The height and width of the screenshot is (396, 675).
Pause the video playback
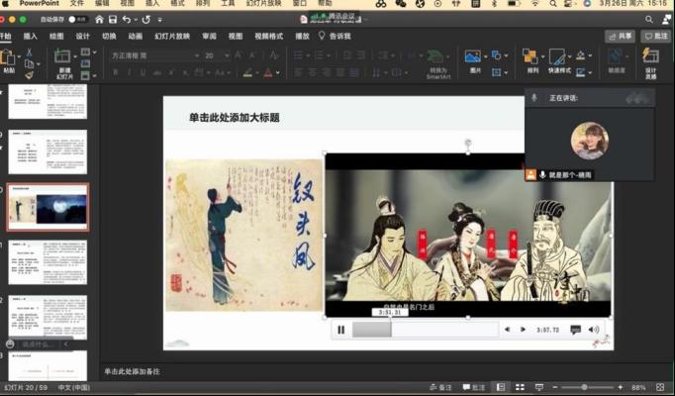pos(340,330)
